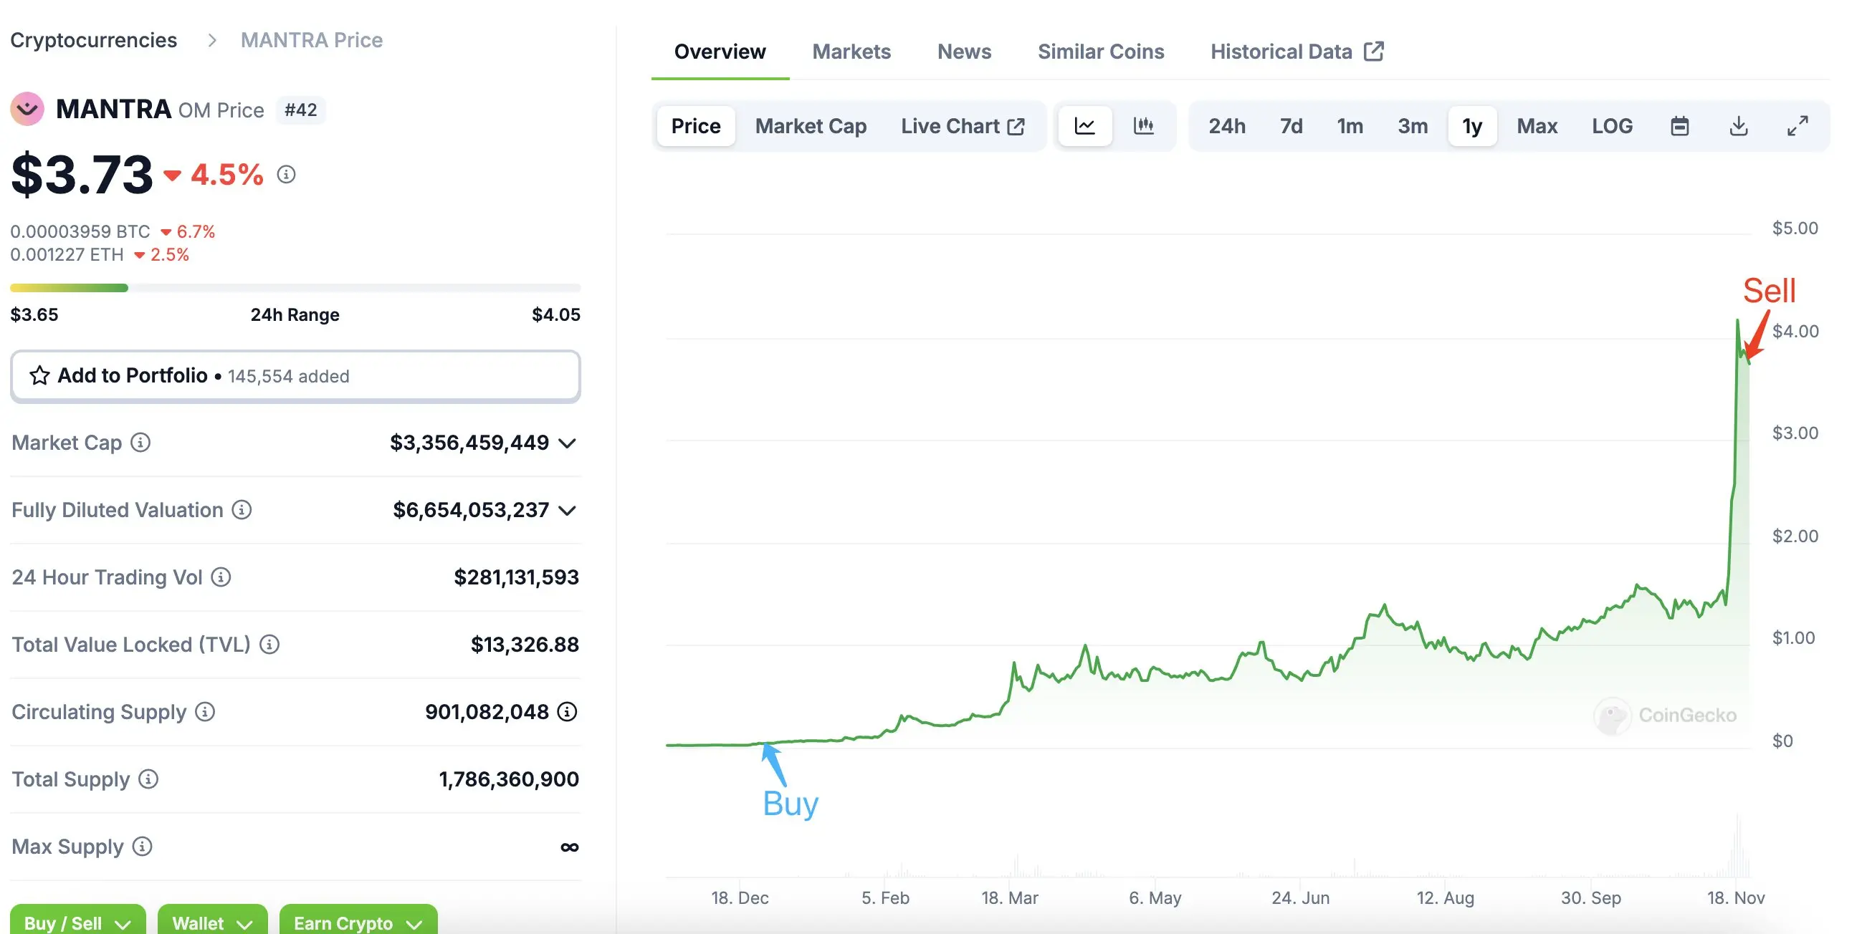
Task: Open the Buy / Sell dropdown
Action: (x=77, y=922)
